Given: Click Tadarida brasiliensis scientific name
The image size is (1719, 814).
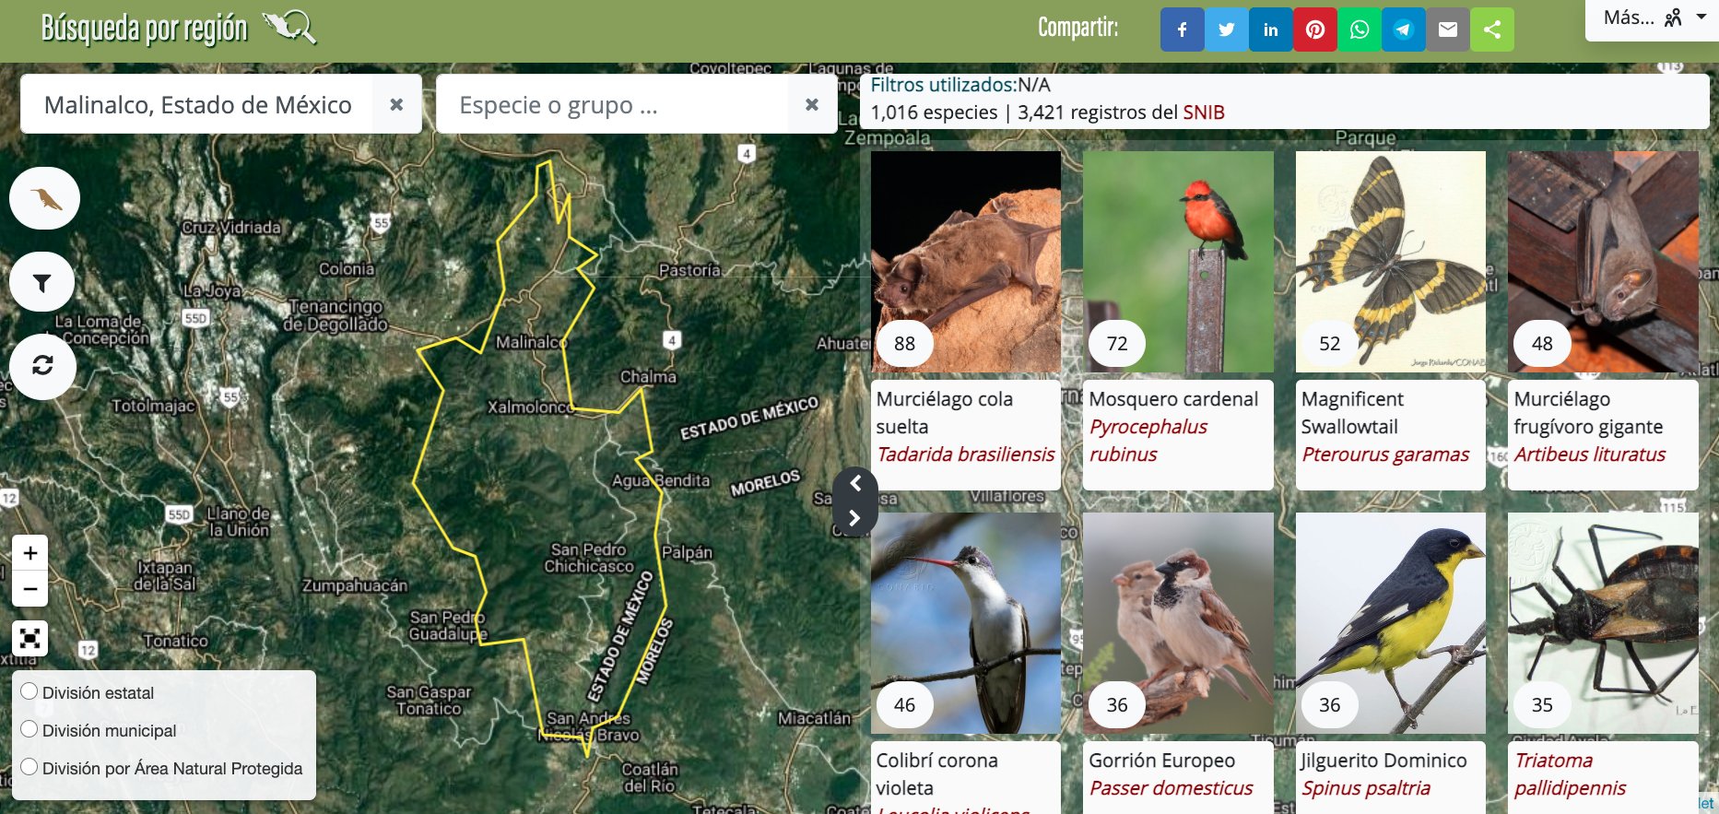Looking at the screenshot, I should 965,454.
